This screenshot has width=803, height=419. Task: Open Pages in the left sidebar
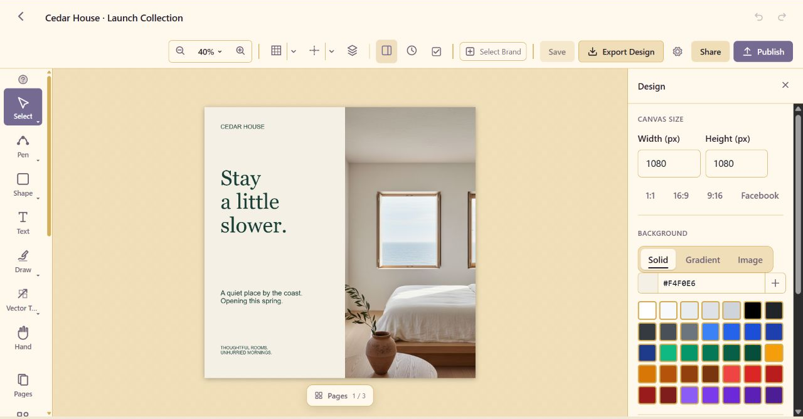coord(23,385)
